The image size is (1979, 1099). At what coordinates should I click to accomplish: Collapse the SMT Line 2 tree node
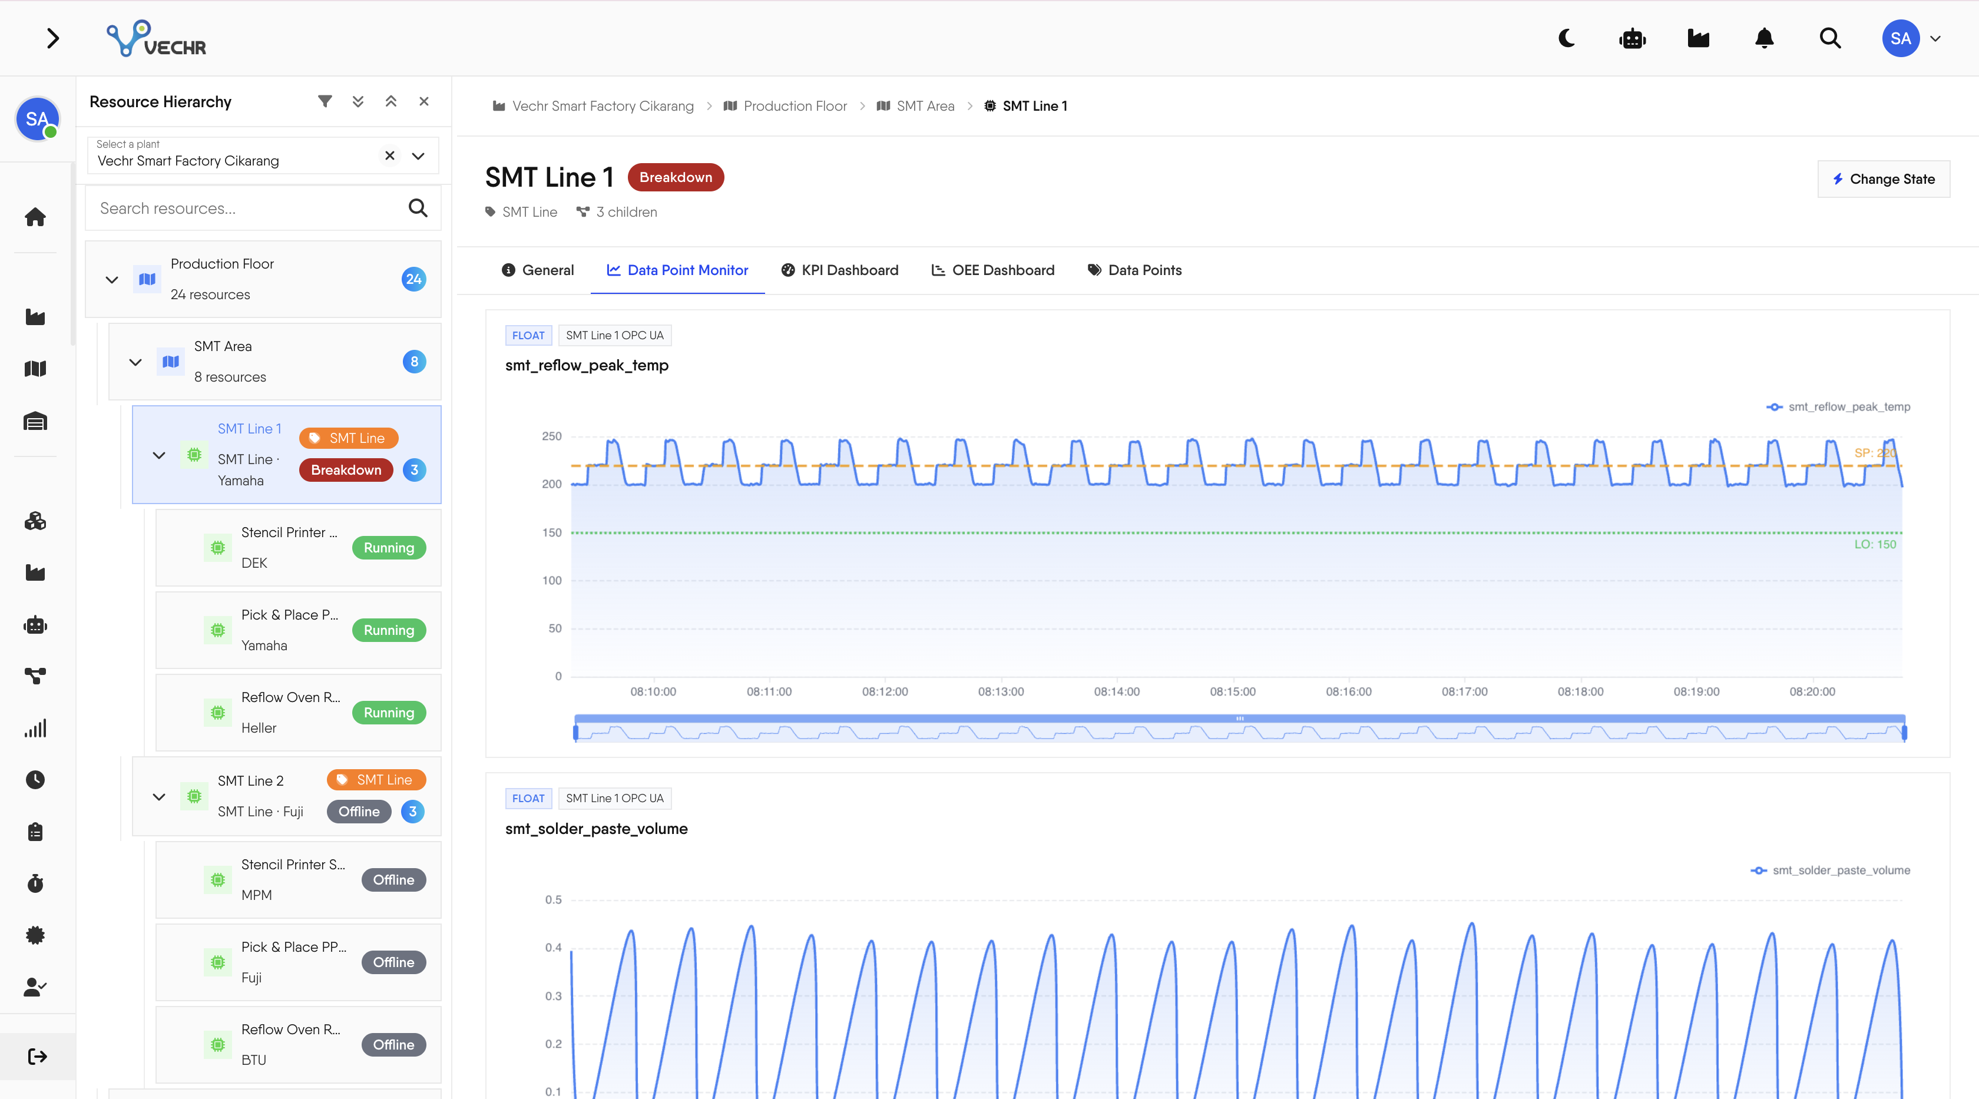[159, 796]
